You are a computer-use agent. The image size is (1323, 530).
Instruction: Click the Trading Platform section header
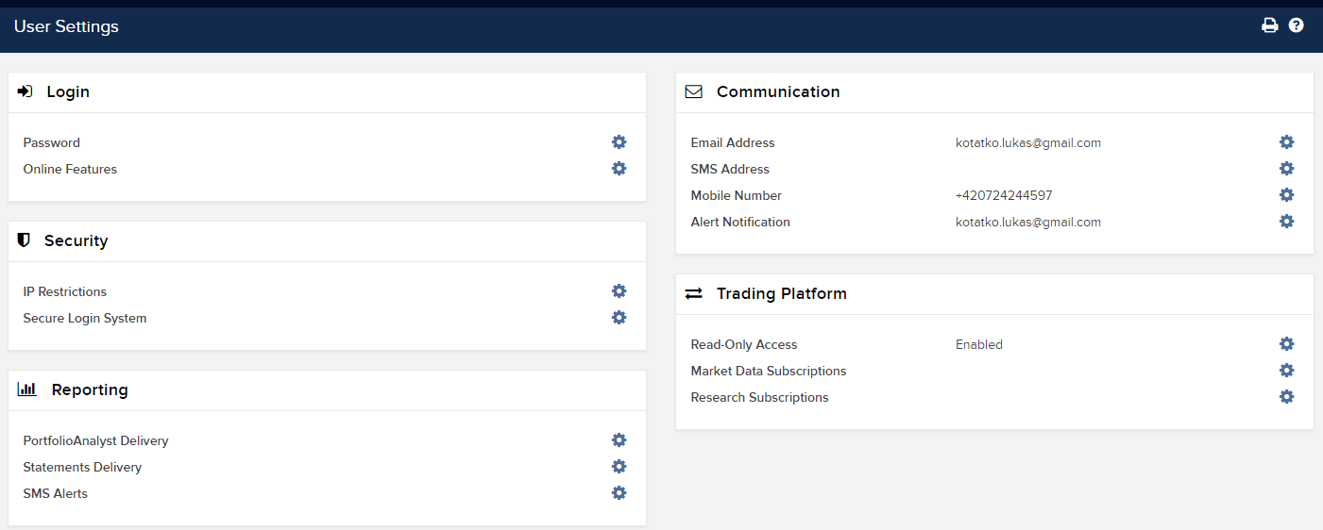(x=782, y=293)
